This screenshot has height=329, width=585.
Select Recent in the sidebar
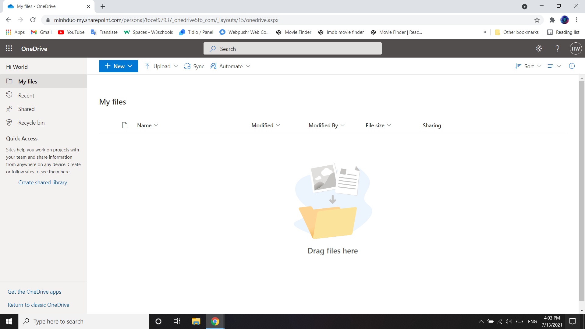coord(27,95)
